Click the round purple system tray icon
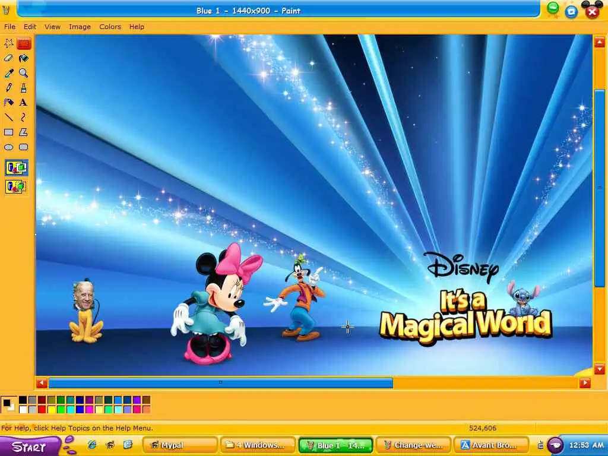The height and width of the screenshot is (456, 608). [555, 445]
